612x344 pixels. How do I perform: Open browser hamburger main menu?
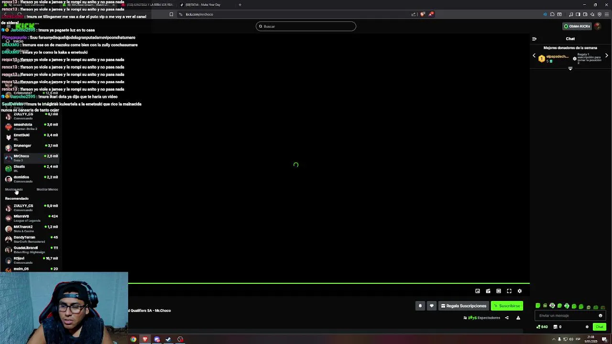click(x=606, y=14)
